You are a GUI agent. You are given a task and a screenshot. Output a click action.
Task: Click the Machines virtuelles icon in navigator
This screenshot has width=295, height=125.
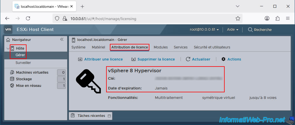coord(12,72)
